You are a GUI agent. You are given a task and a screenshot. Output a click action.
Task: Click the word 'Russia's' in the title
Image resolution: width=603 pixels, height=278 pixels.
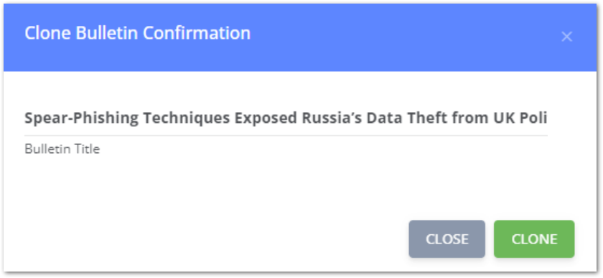click(x=332, y=119)
